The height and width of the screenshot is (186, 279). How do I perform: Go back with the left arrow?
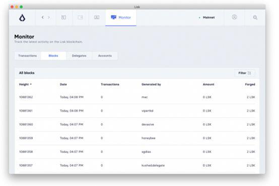42,17
